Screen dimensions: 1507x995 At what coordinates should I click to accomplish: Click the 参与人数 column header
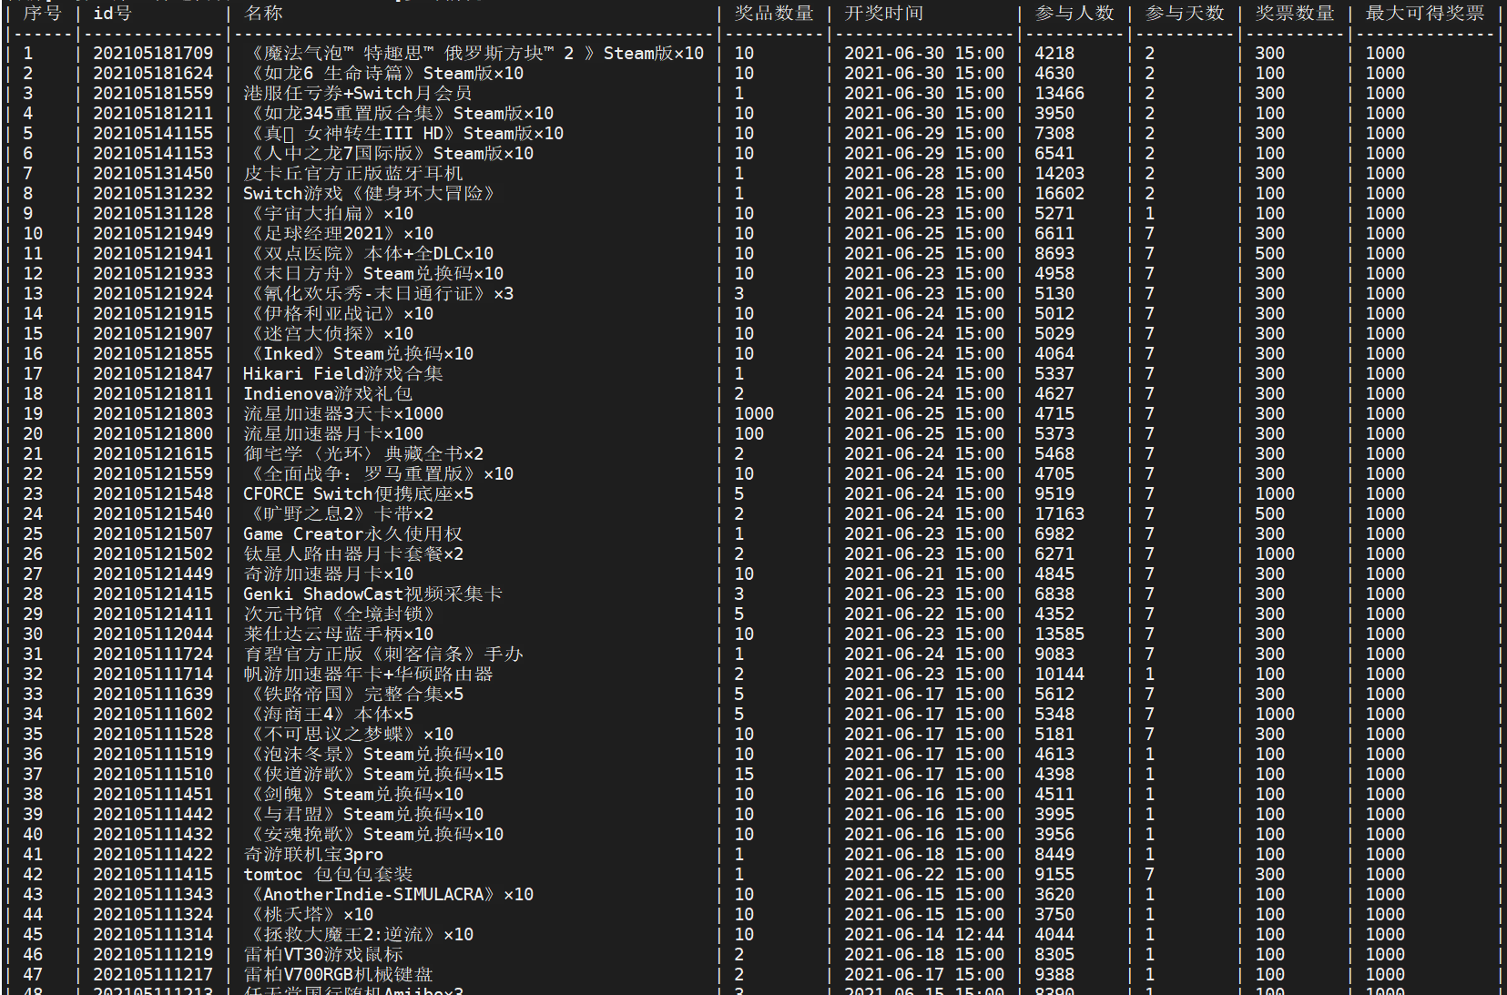pyautogui.click(x=1074, y=14)
